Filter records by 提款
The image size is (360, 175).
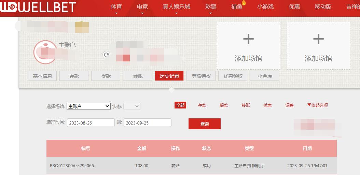click(224, 105)
